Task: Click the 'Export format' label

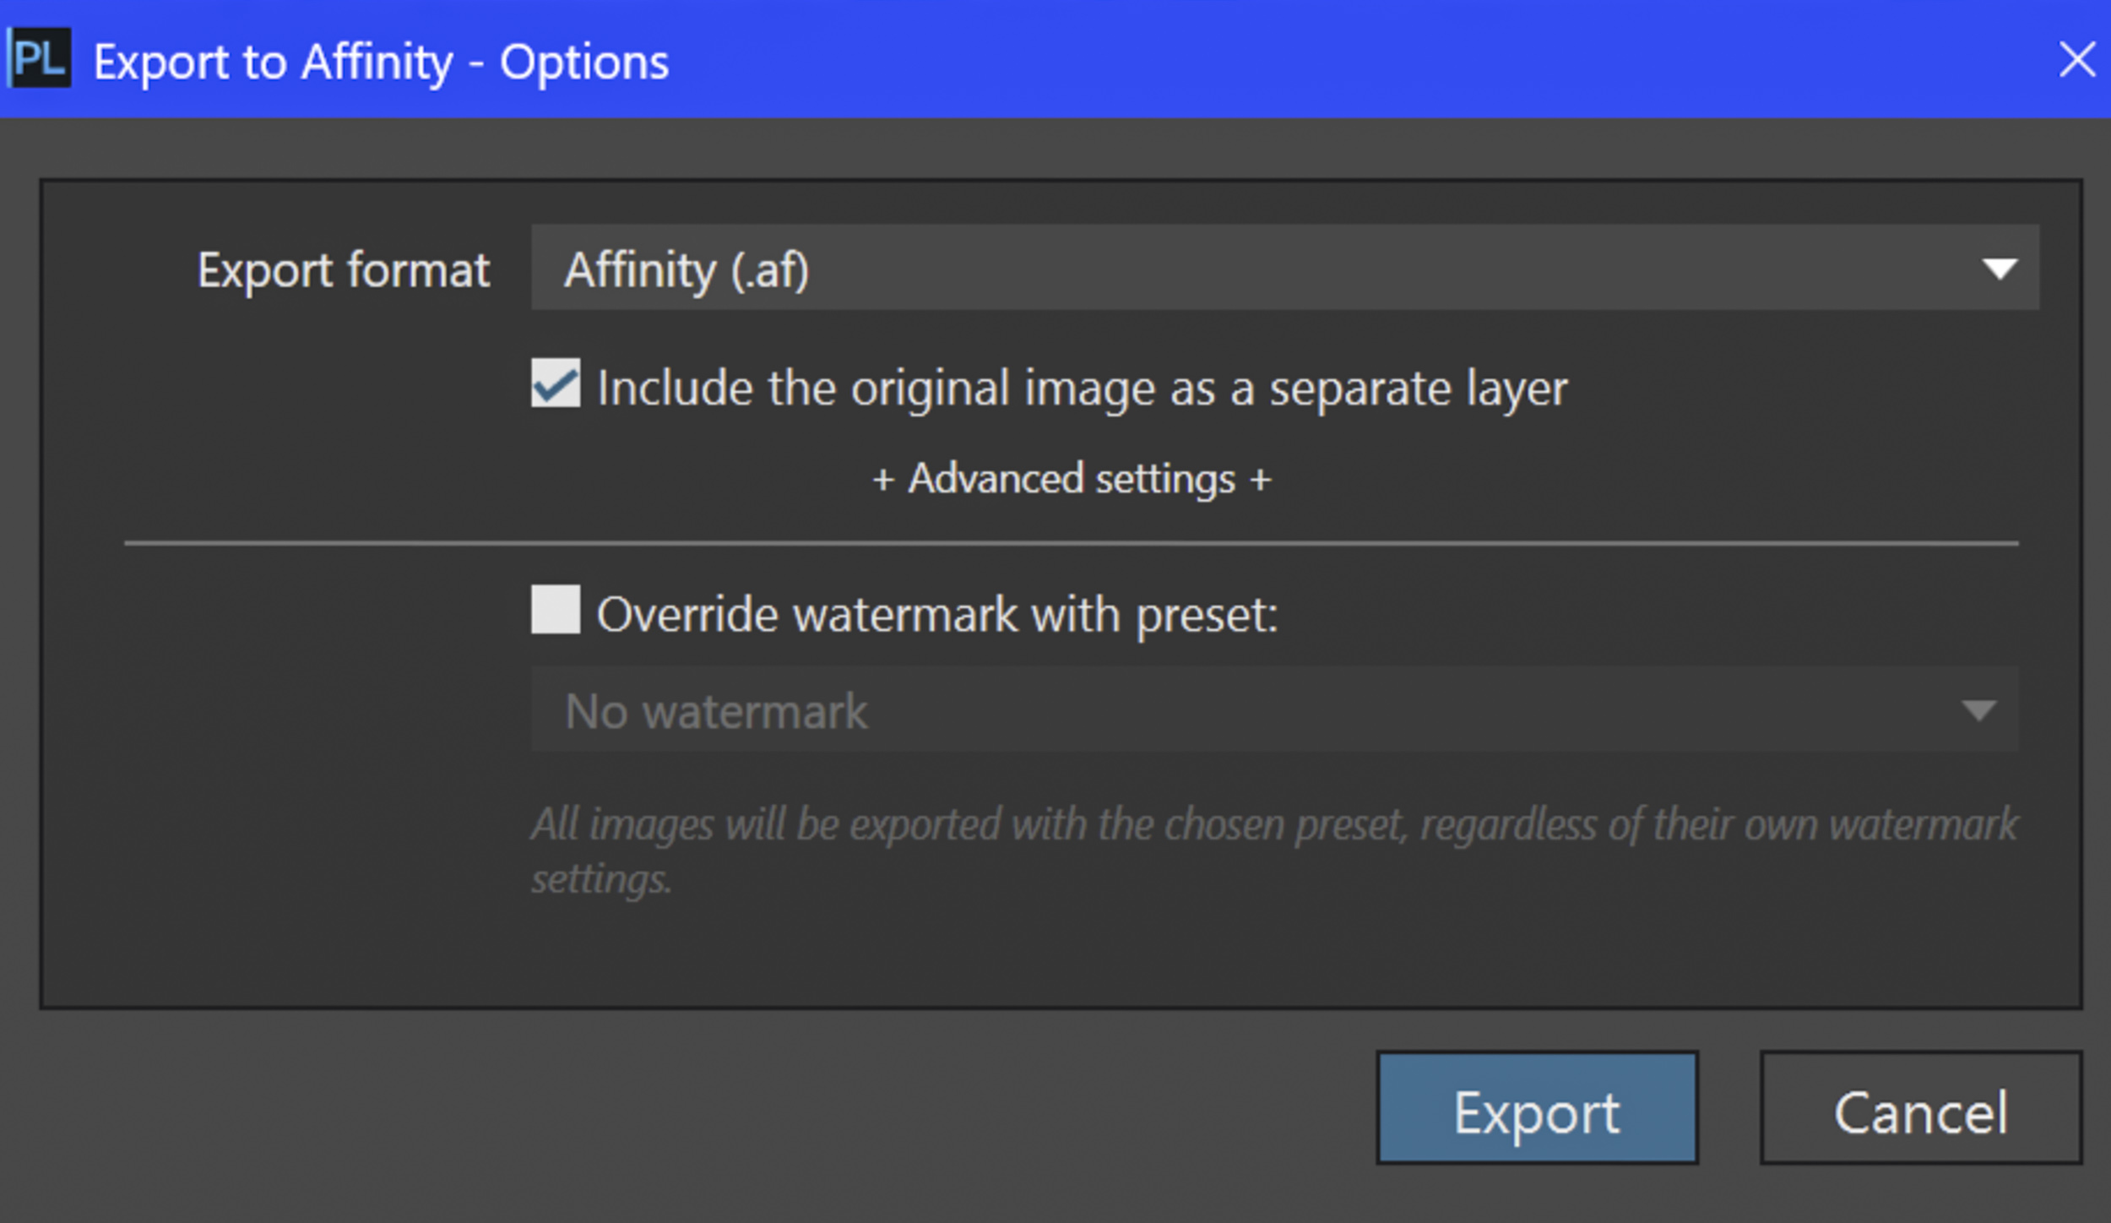Action: click(x=343, y=270)
